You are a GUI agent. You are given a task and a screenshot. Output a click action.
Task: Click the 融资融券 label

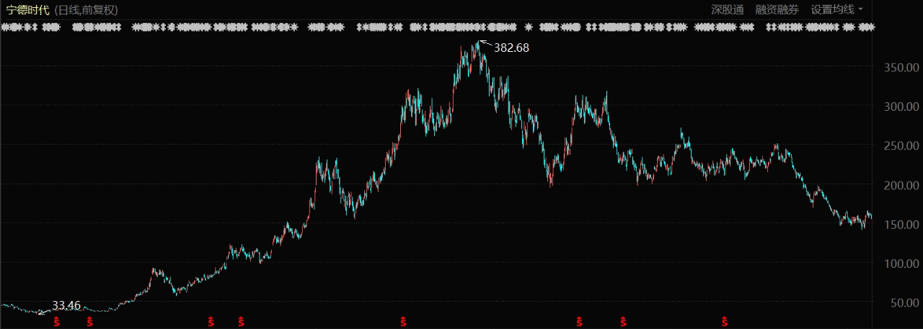[x=777, y=9]
